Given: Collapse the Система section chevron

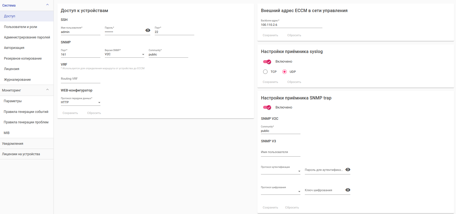Looking at the screenshot, I should tap(47, 5).
